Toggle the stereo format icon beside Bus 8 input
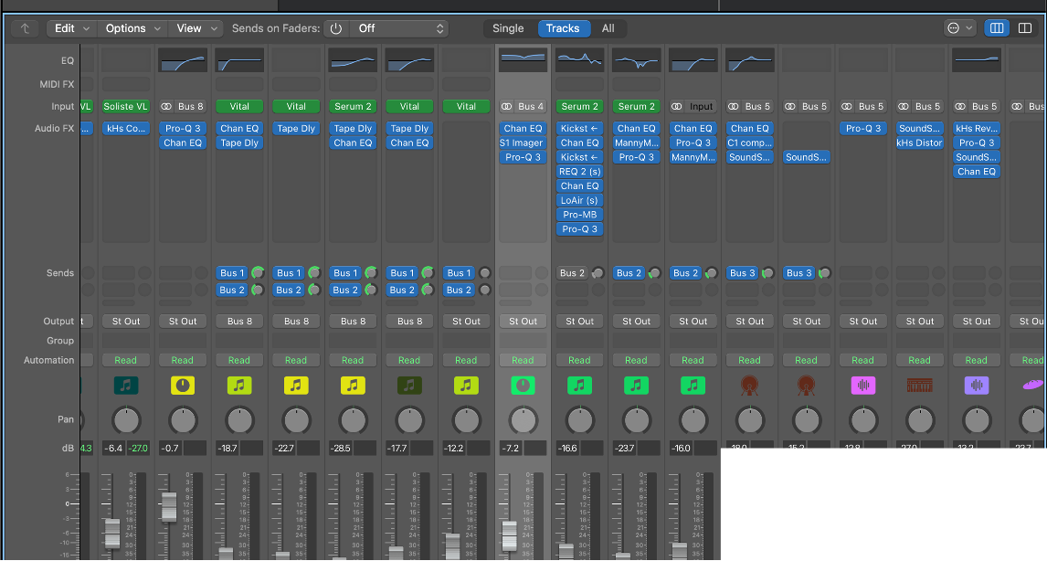The height and width of the screenshot is (561, 1047). pos(166,107)
